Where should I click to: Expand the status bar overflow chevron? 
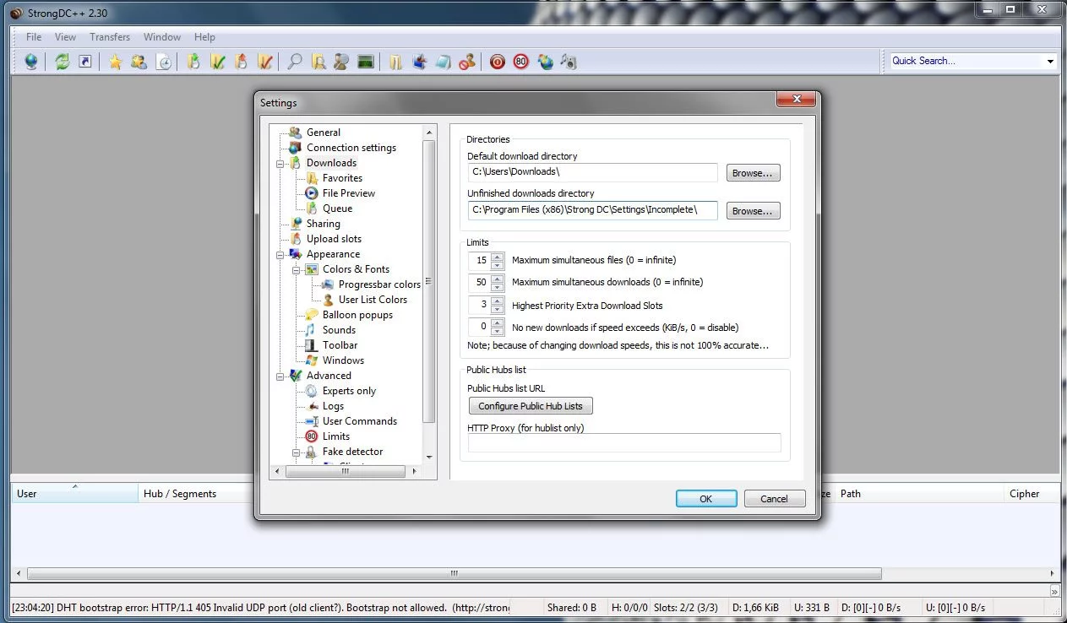[x=1053, y=592]
